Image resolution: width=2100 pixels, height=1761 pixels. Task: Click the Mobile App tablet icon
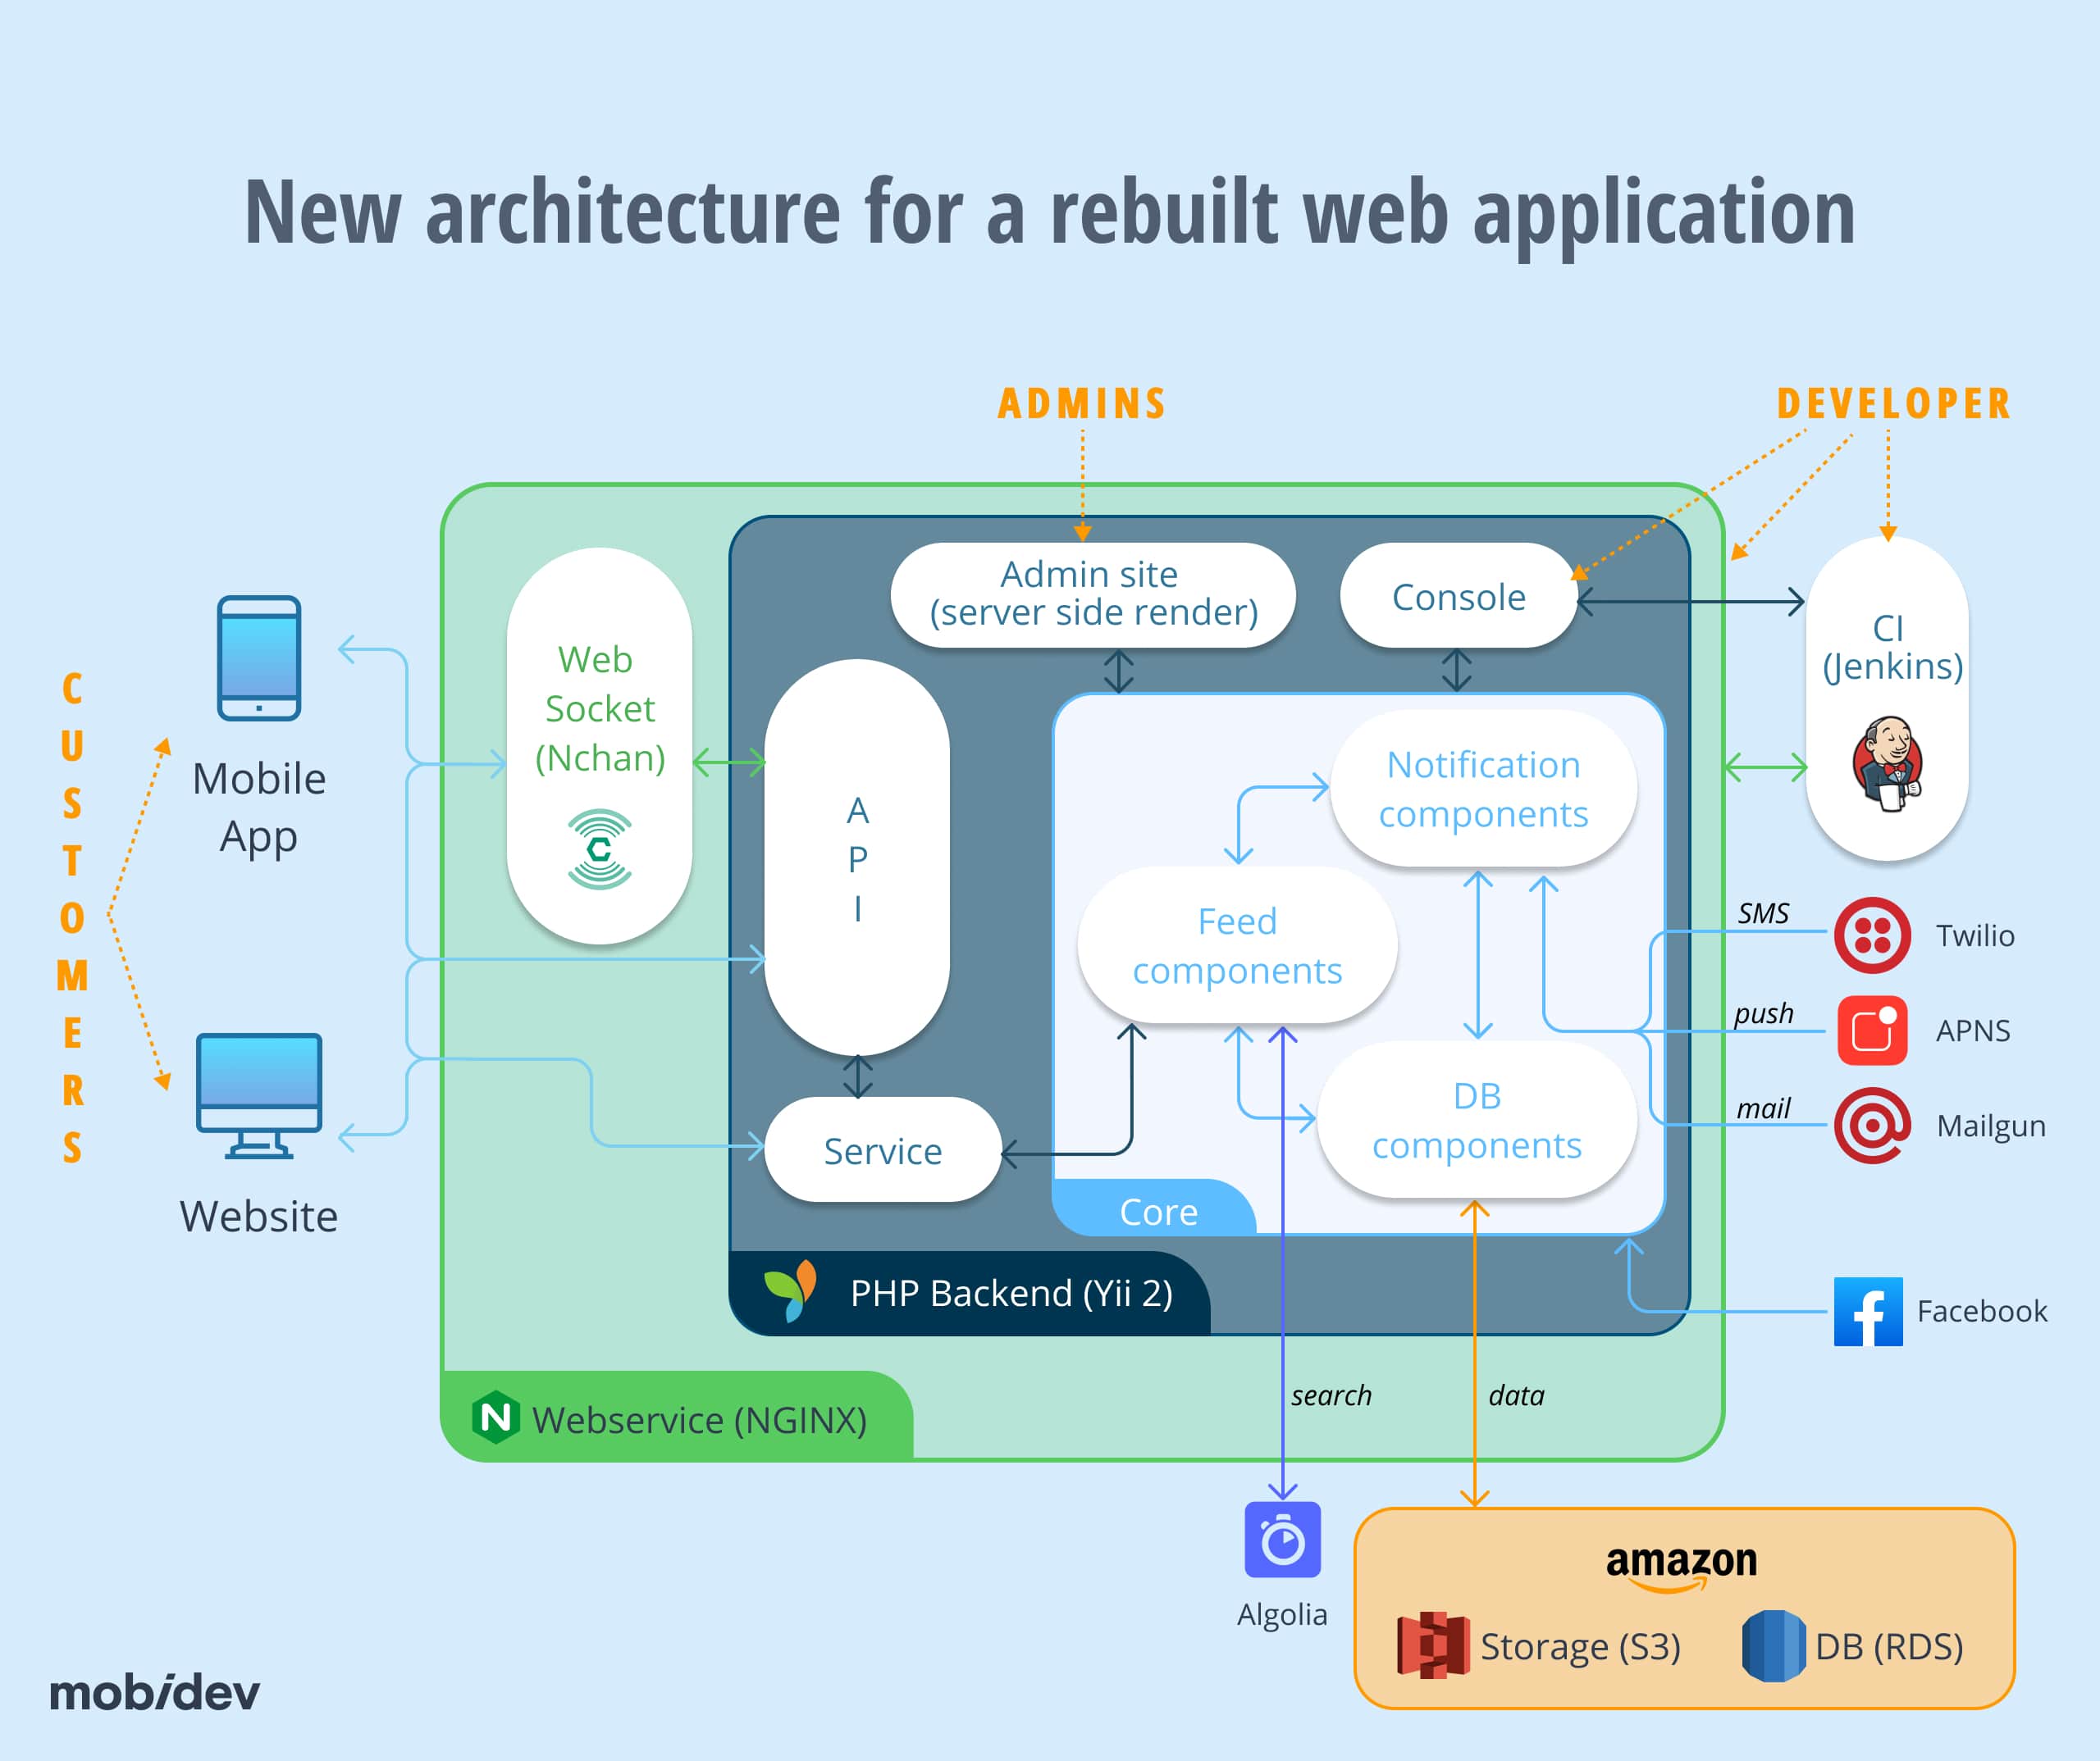pyautogui.click(x=259, y=658)
